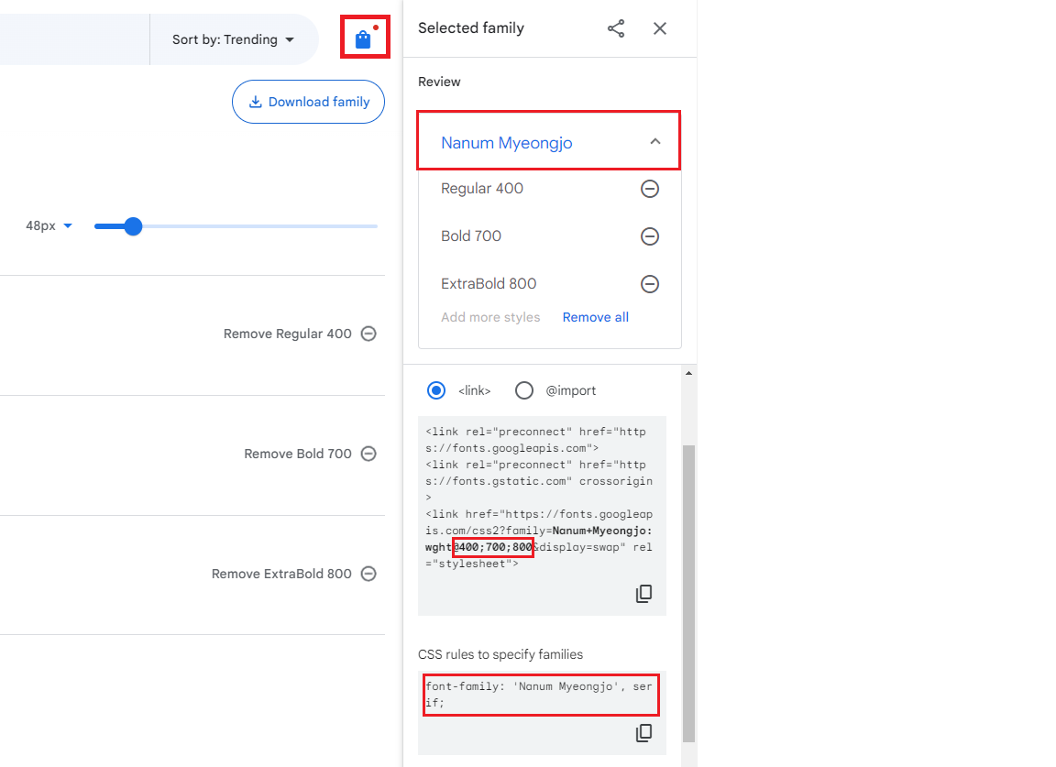This screenshot has width=1056, height=767.
Task: Click the share icon in Selected family panel
Action: click(x=616, y=28)
